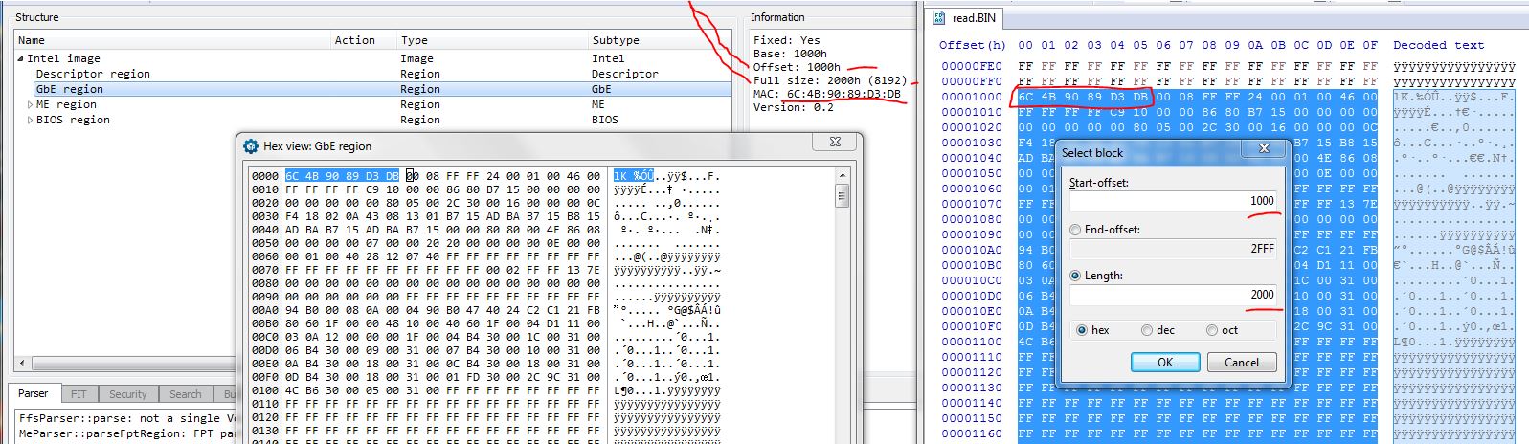
Task: Click the Length input field
Action: point(1174,295)
